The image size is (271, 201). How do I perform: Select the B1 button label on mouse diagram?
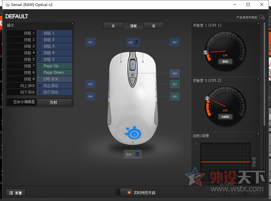[90, 42]
